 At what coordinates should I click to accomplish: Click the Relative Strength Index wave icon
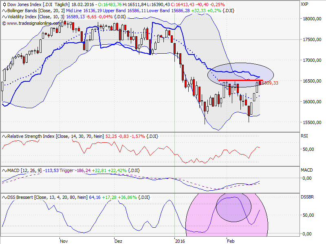pyautogui.click(x=4, y=137)
